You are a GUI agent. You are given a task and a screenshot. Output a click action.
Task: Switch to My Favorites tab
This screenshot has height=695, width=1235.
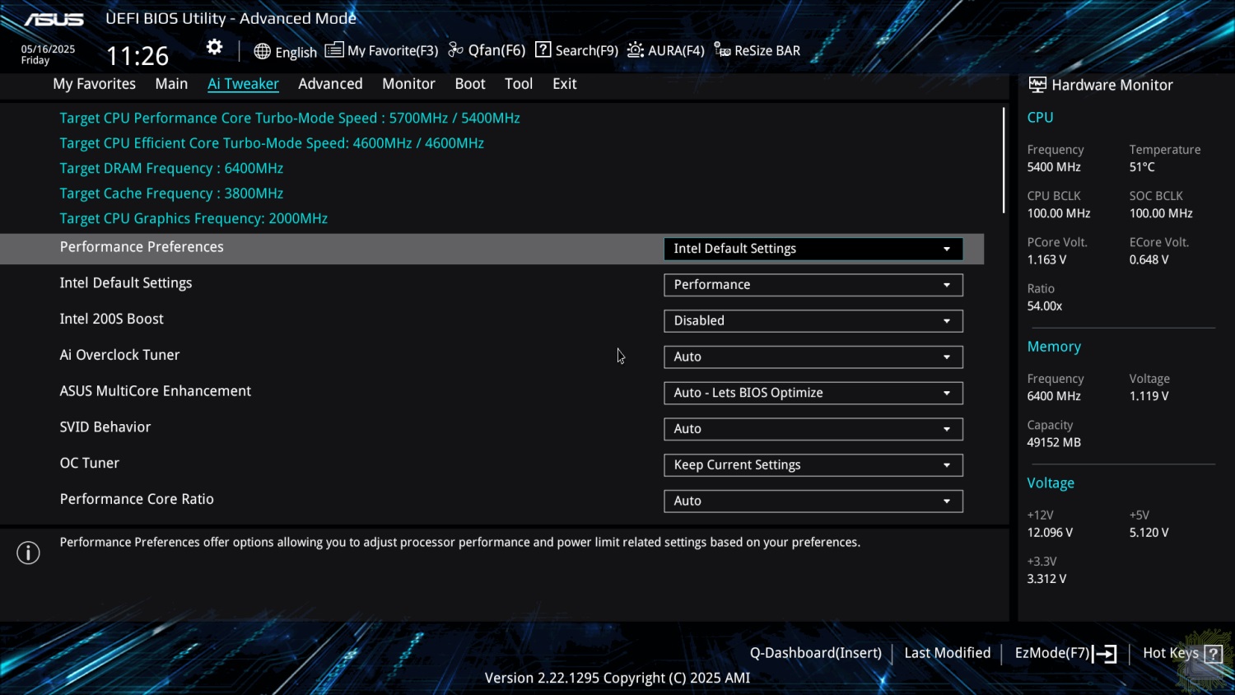[95, 84]
